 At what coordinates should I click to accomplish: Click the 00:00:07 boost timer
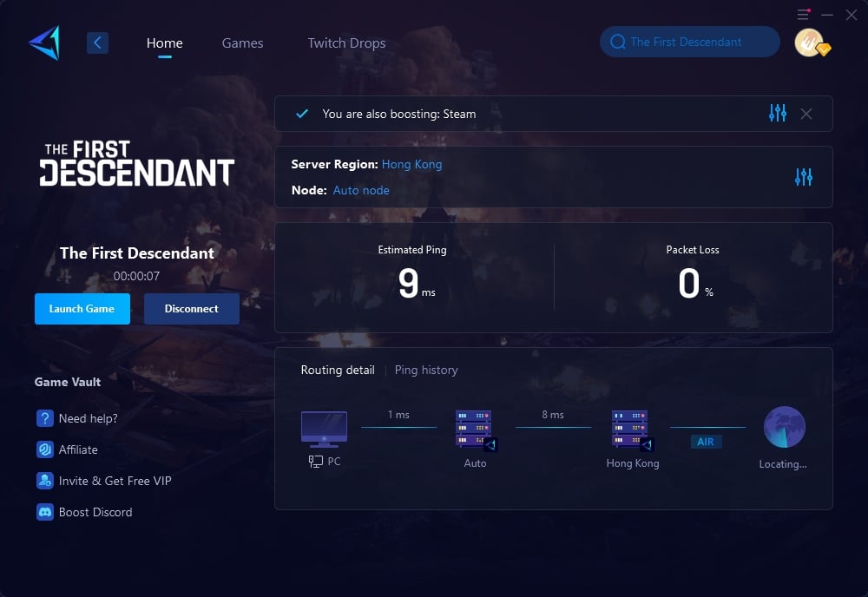point(137,276)
